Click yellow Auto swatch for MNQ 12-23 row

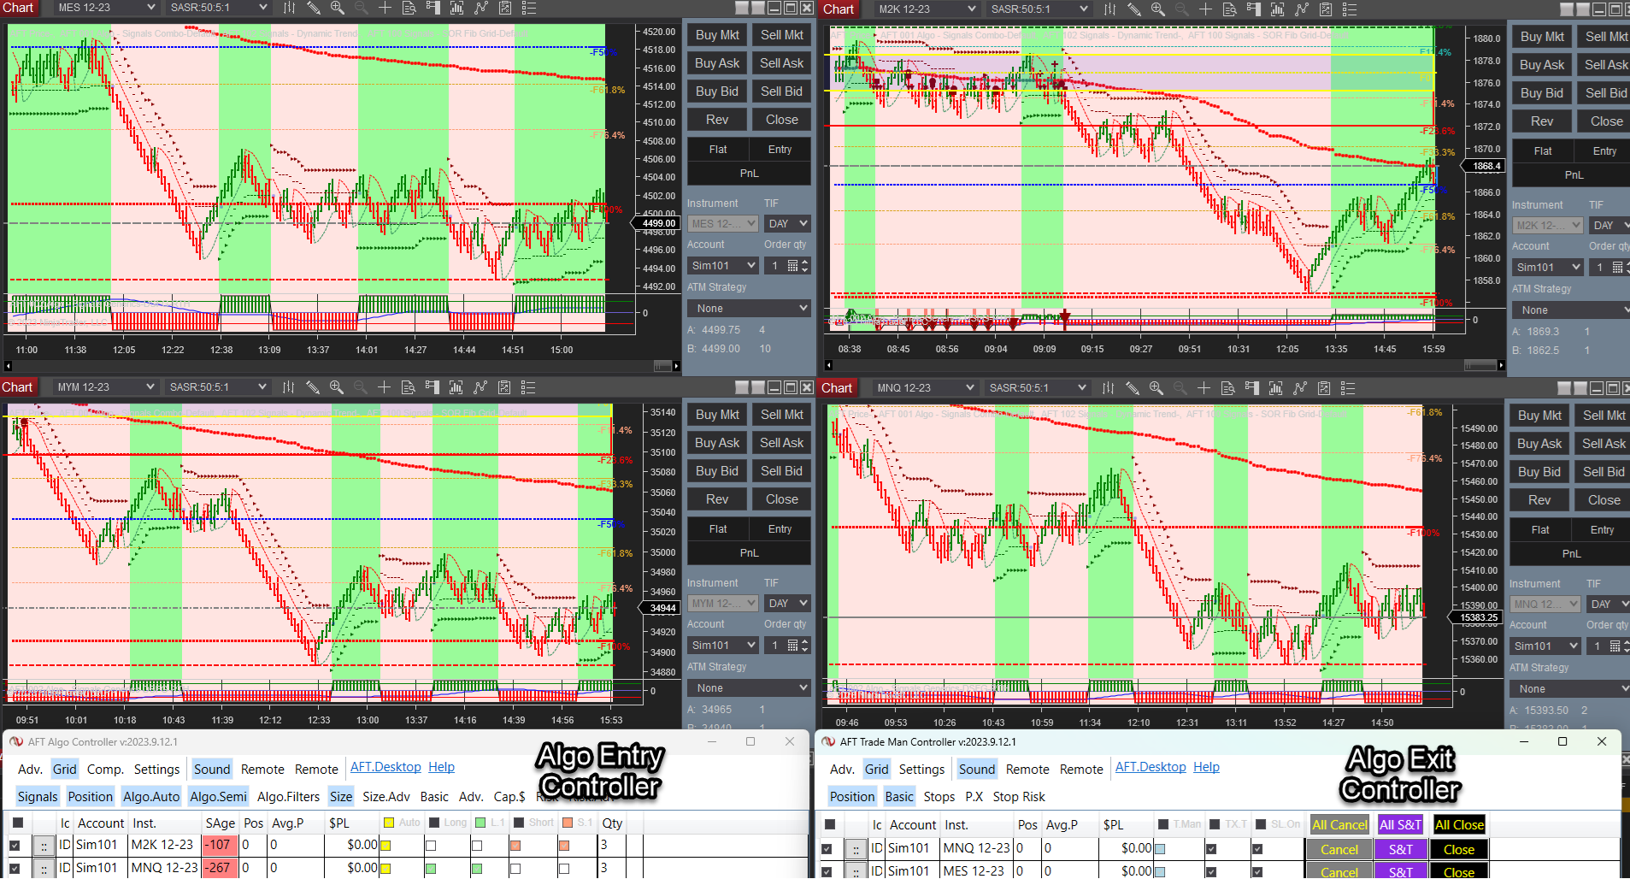[x=385, y=868]
